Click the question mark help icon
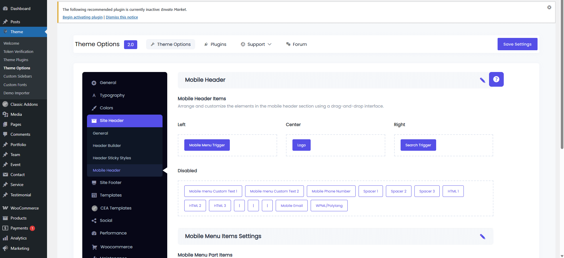Viewport: 564px width, 258px height. (496, 79)
